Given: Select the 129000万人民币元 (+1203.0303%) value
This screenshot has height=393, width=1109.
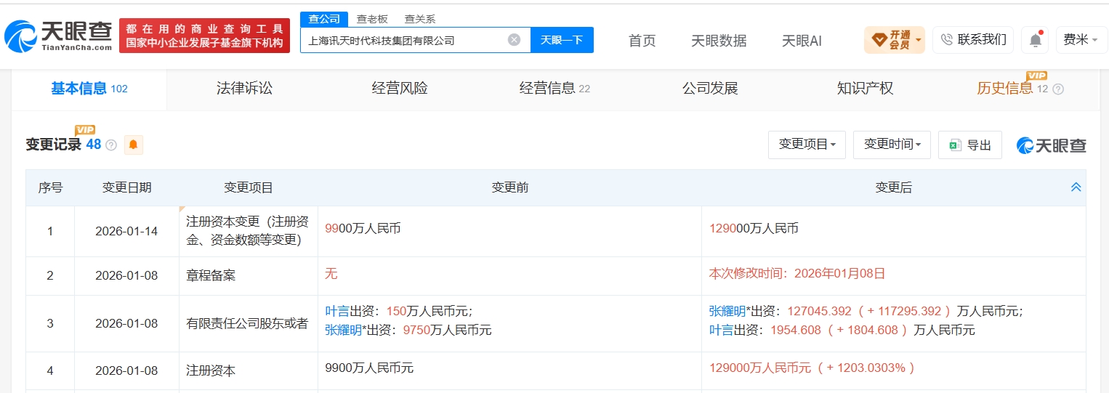Looking at the screenshot, I should [x=812, y=368].
